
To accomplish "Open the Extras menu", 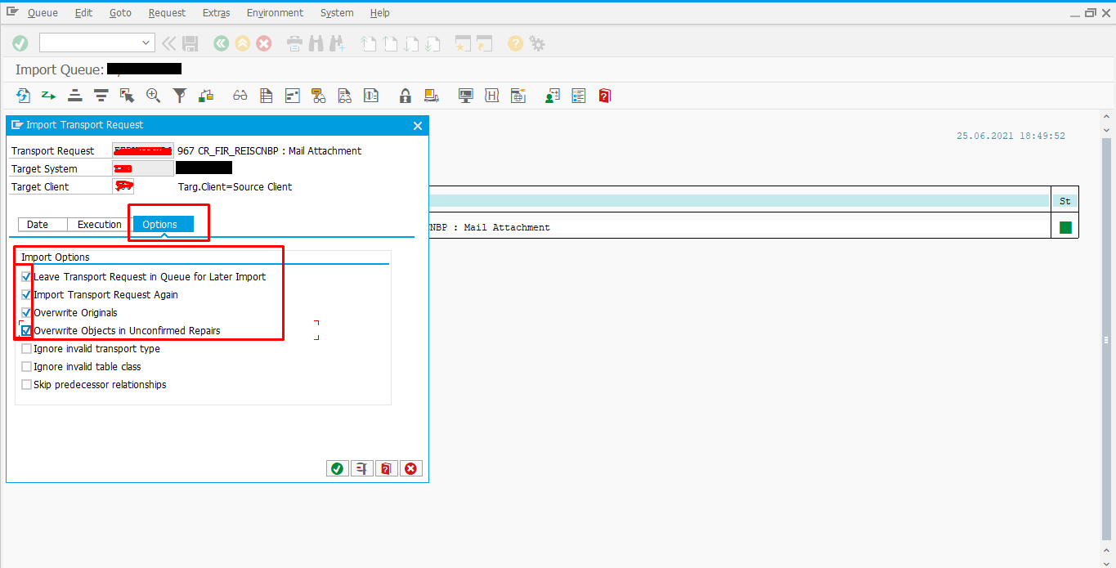I will (216, 13).
